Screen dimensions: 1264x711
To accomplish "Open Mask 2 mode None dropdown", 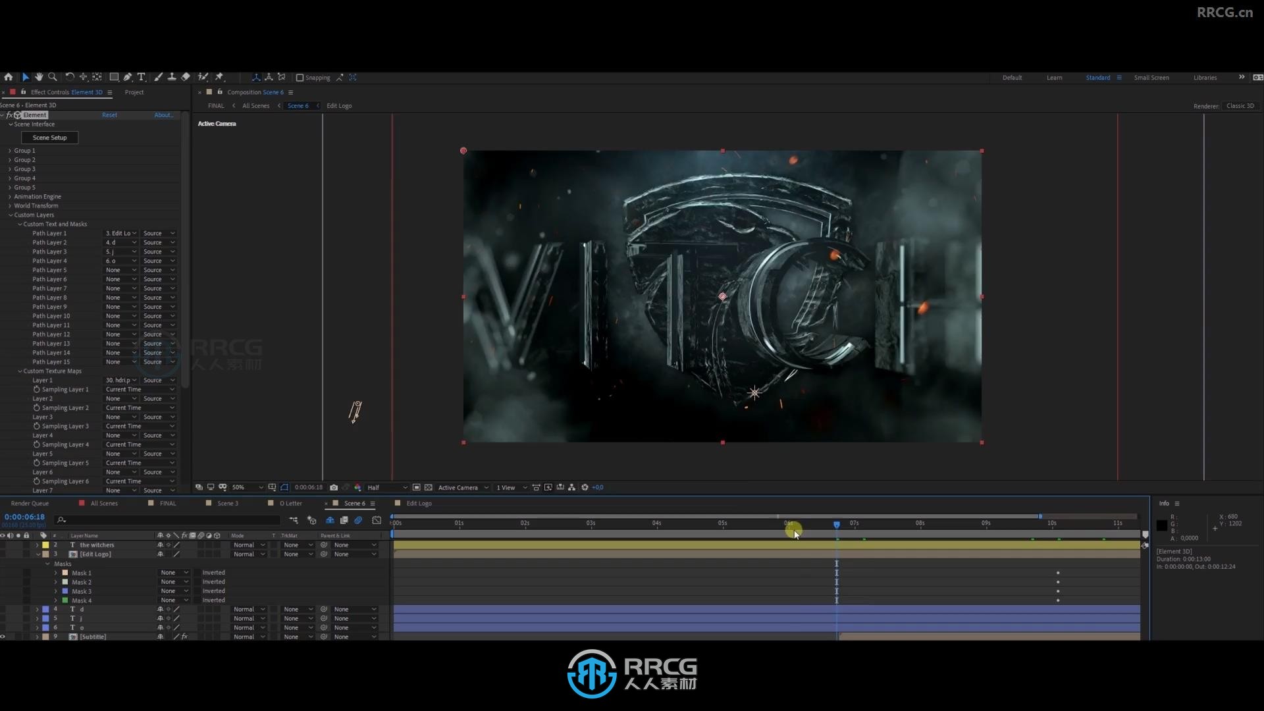I will tap(174, 582).
